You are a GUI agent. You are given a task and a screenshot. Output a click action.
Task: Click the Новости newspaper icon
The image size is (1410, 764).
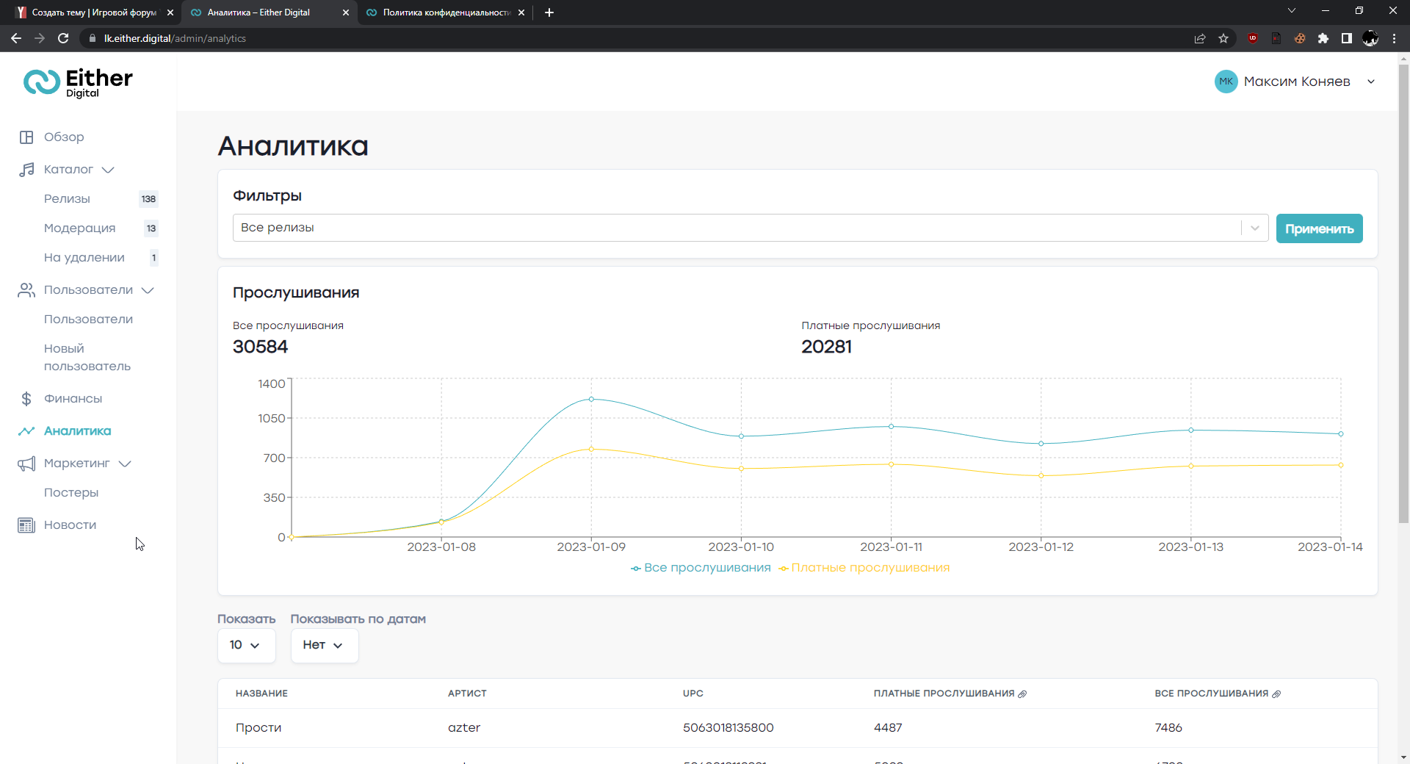(x=26, y=525)
